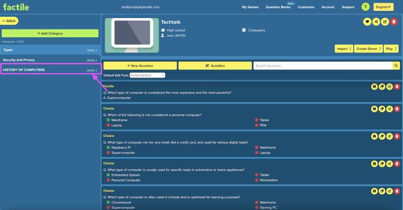
Task: Favorite the Techtalk bank with heart icon
Action: (x=367, y=22)
